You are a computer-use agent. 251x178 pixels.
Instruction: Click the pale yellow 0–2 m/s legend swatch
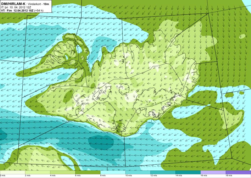point(13,172)
